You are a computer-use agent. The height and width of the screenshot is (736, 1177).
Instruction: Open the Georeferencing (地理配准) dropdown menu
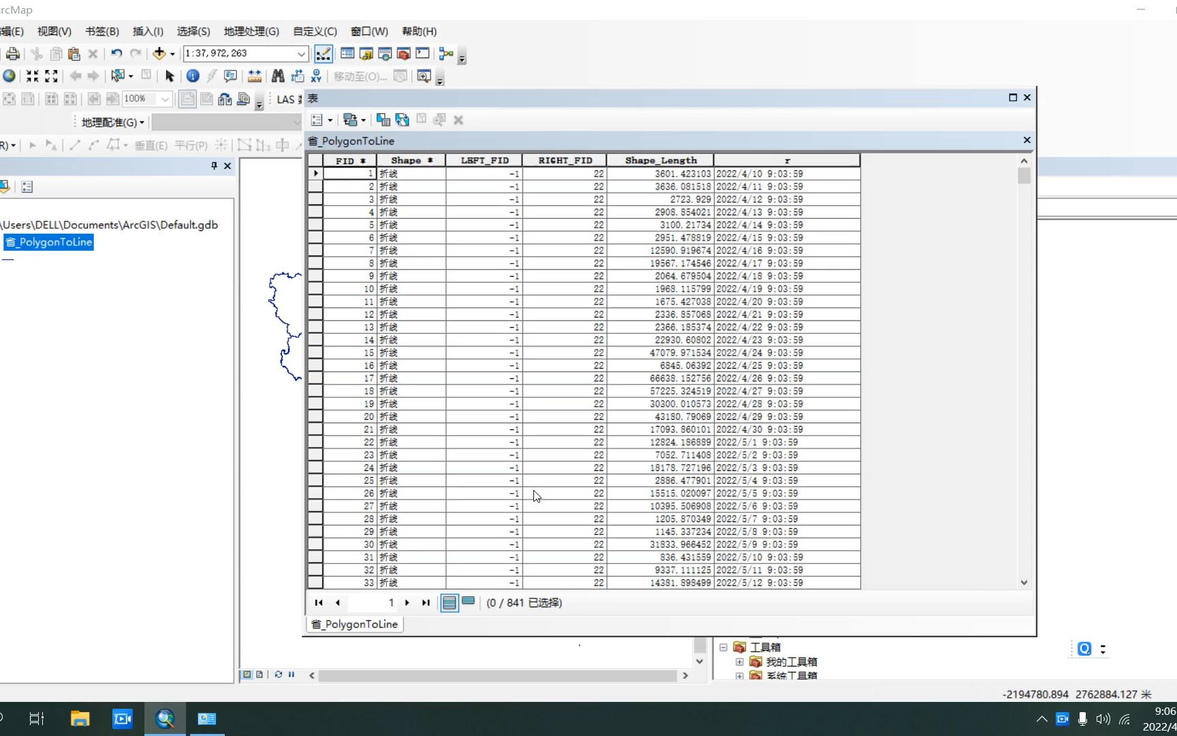click(113, 123)
